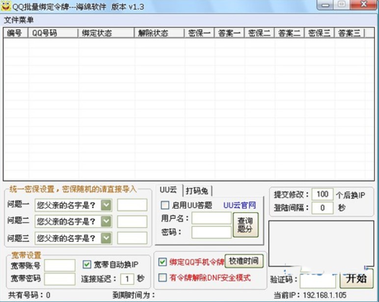This screenshot has width=379, height=302.
Task: Click the QQ号码 column header
Action: [x=53, y=33]
